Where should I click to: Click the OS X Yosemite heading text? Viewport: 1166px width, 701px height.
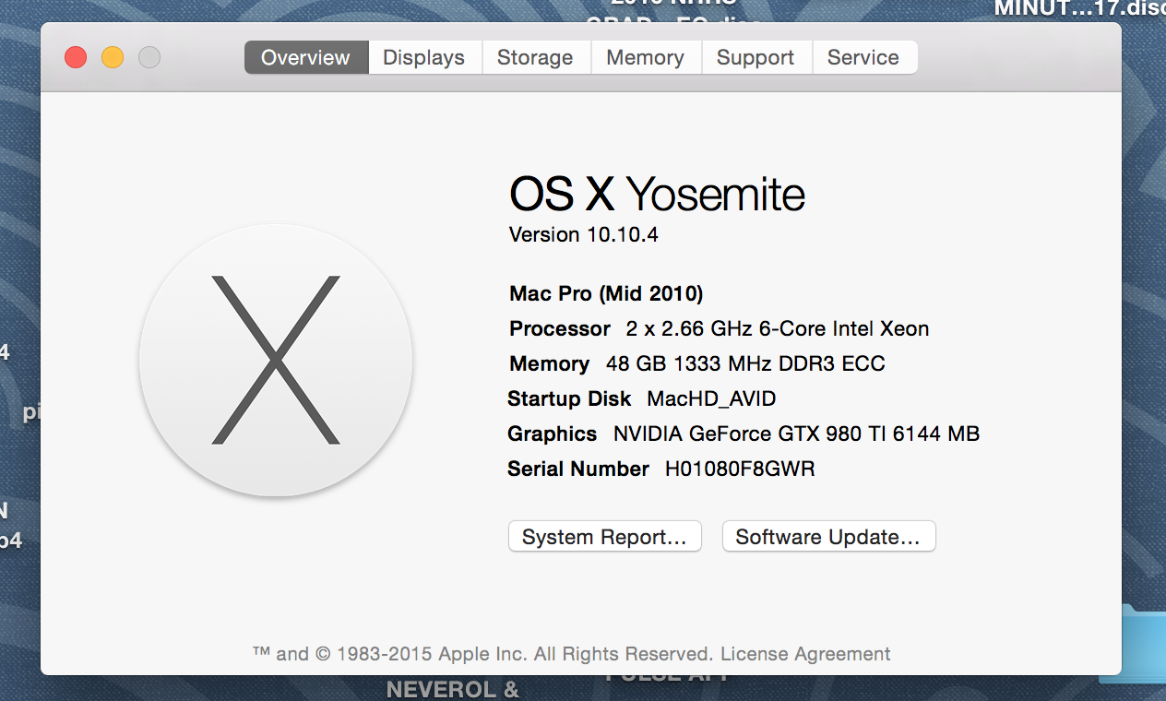tap(657, 195)
